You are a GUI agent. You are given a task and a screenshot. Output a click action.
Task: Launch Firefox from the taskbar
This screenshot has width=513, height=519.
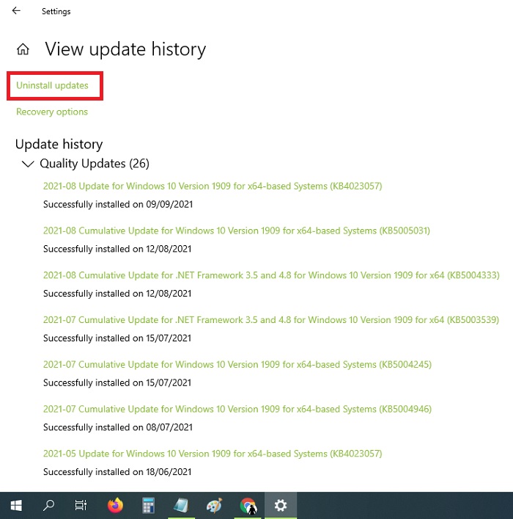point(115,506)
